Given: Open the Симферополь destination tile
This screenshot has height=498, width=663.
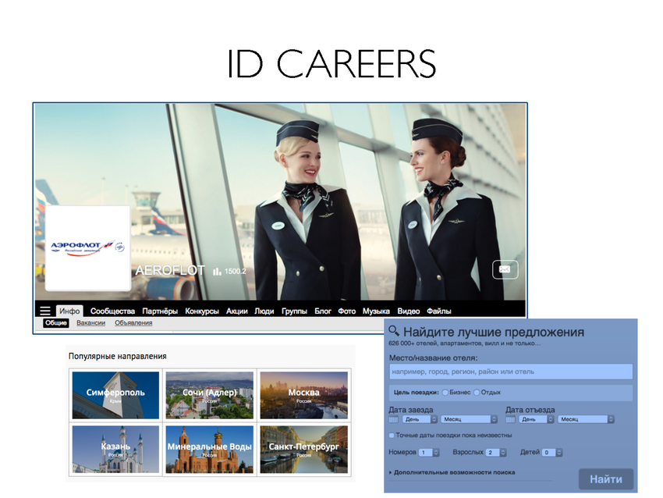Looking at the screenshot, I should point(115,395).
